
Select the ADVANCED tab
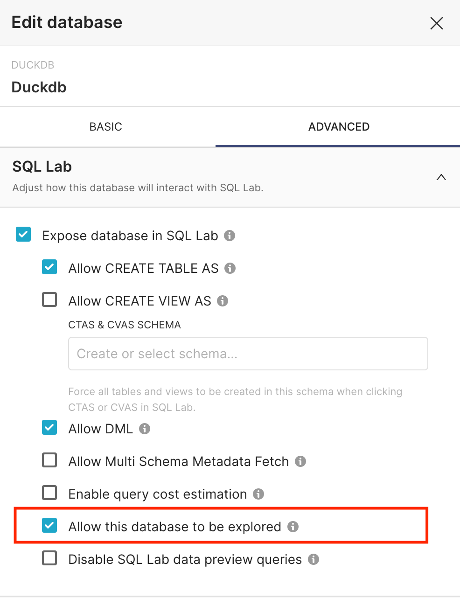[338, 126]
